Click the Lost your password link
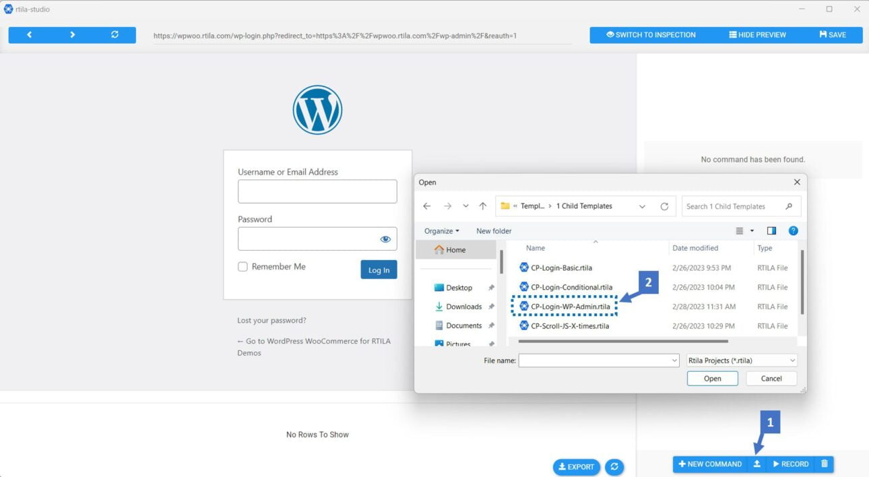The image size is (869, 477). click(271, 320)
